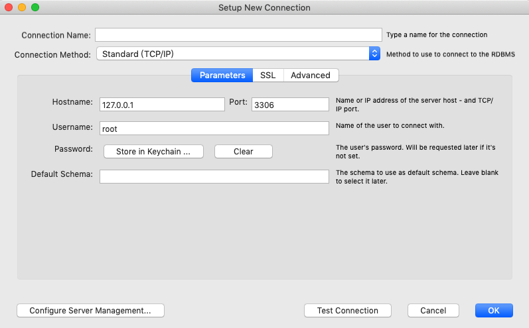
Task: Open Configure Server Management
Action: [90, 310]
